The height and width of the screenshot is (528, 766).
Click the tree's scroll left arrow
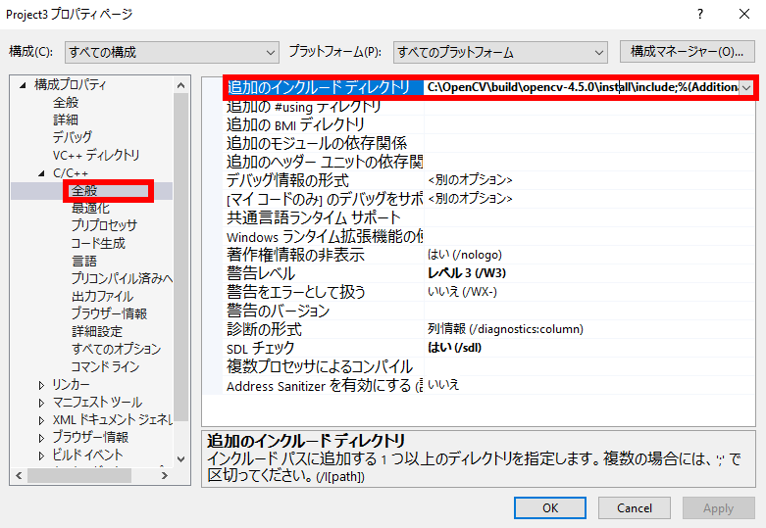pos(19,475)
